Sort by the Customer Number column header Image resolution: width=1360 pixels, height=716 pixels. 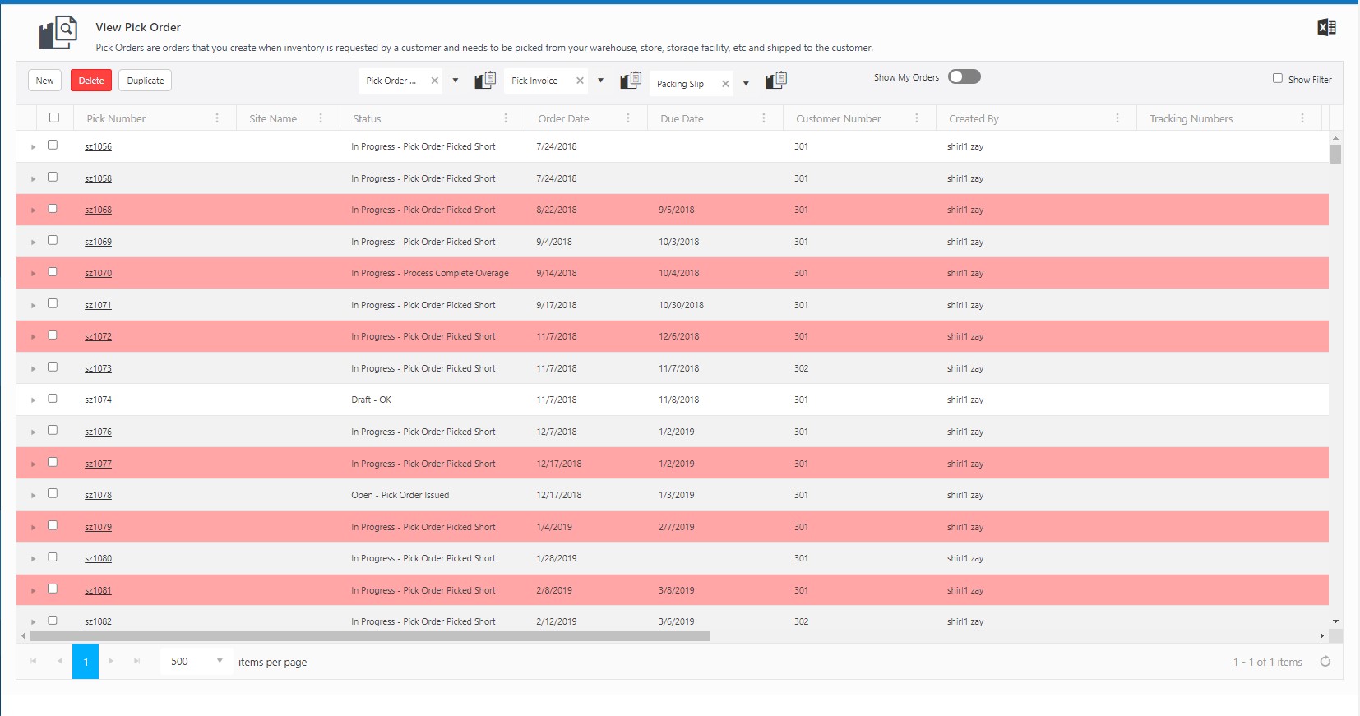coord(838,118)
